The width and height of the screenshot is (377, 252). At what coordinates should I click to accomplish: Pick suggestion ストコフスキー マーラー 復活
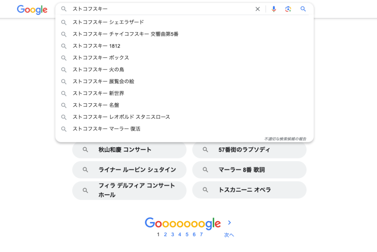(106, 129)
